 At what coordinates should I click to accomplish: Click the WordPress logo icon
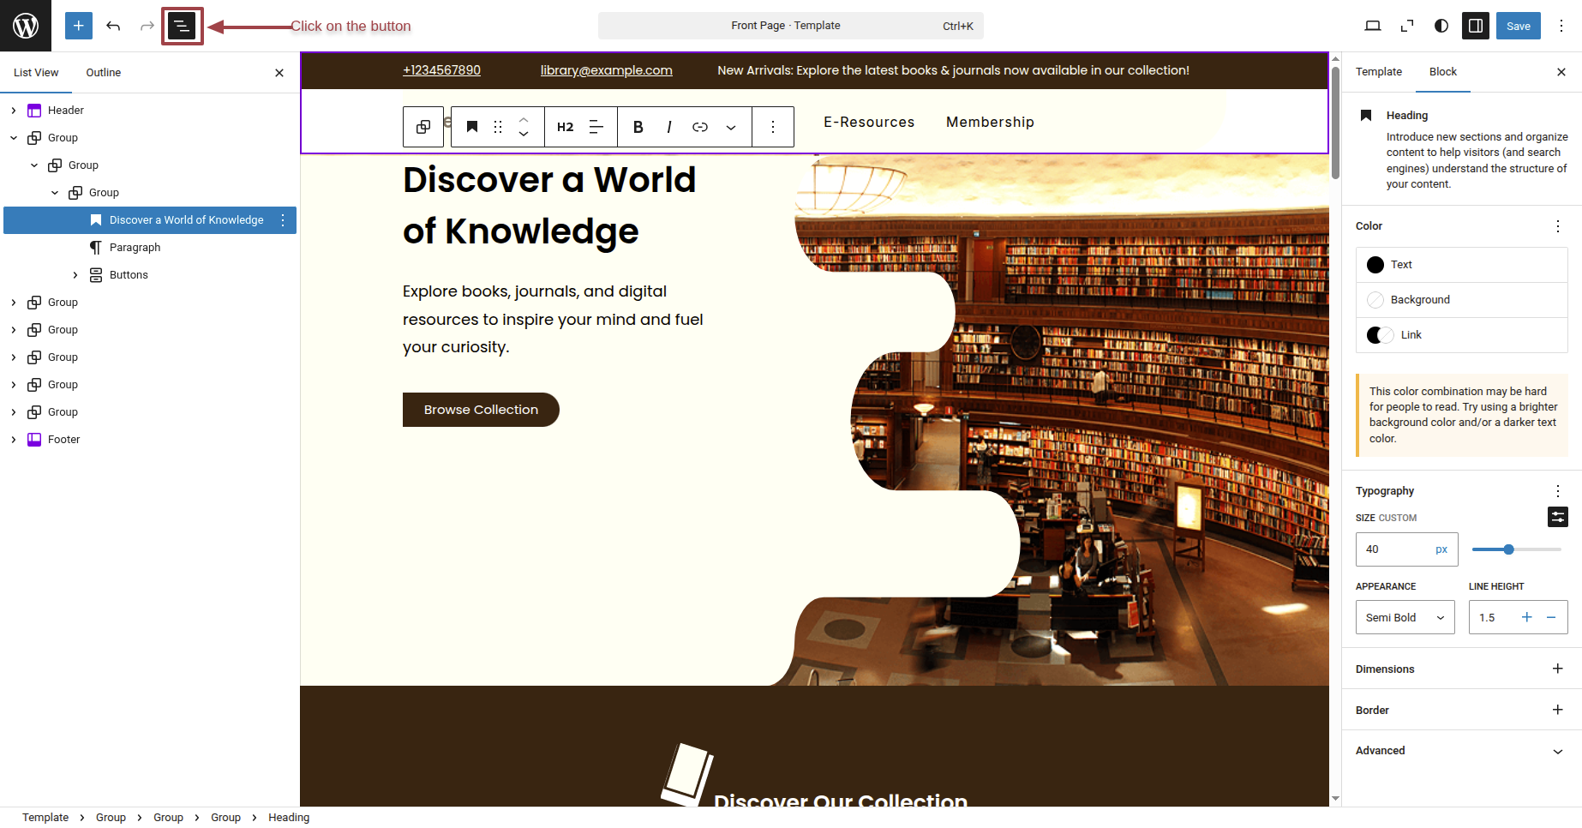[x=26, y=26]
